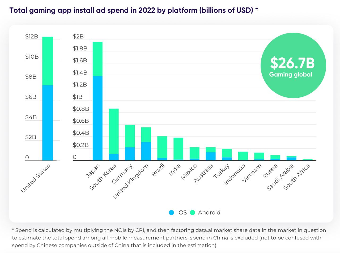Click the Android green legend dot
Screen dimensions: 340x253
point(193,213)
